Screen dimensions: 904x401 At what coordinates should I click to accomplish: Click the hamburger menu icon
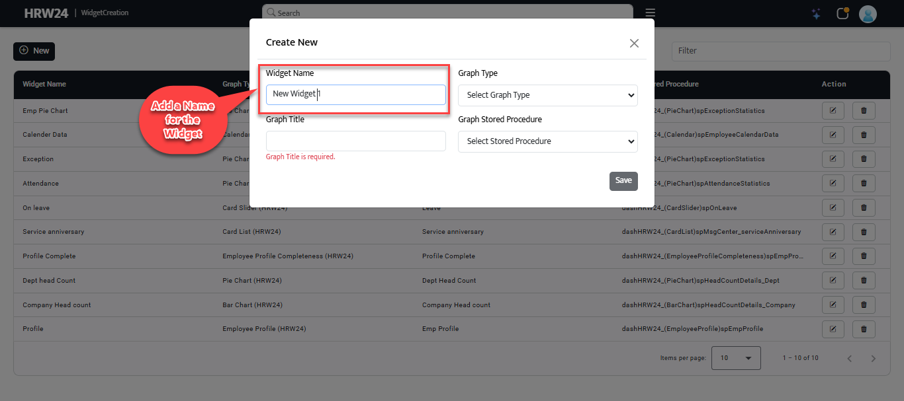(651, 13)
